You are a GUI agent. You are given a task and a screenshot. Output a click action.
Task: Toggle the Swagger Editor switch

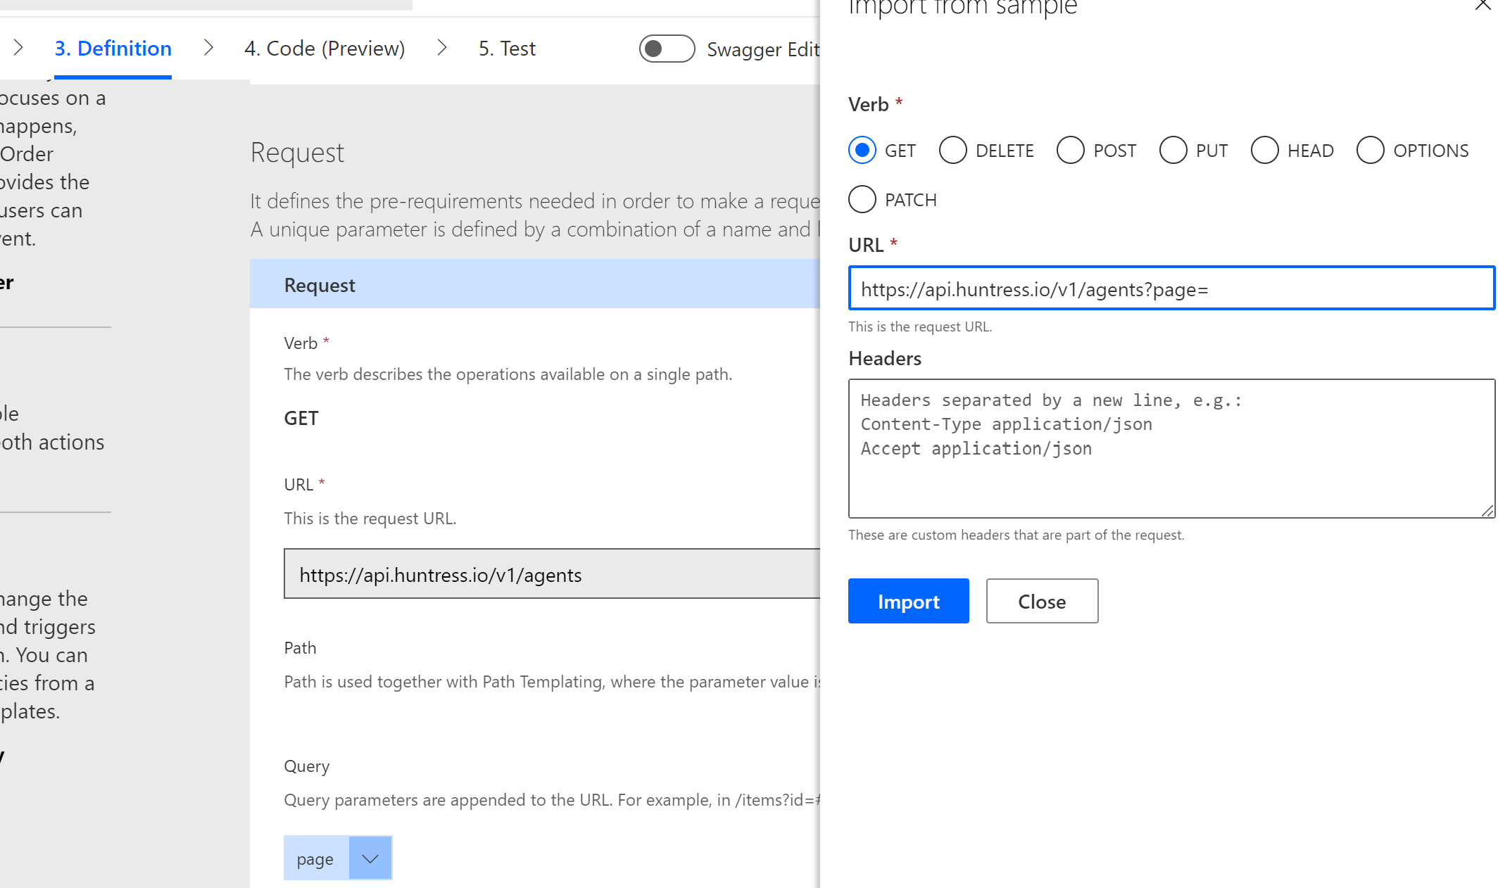click(667, 49)
